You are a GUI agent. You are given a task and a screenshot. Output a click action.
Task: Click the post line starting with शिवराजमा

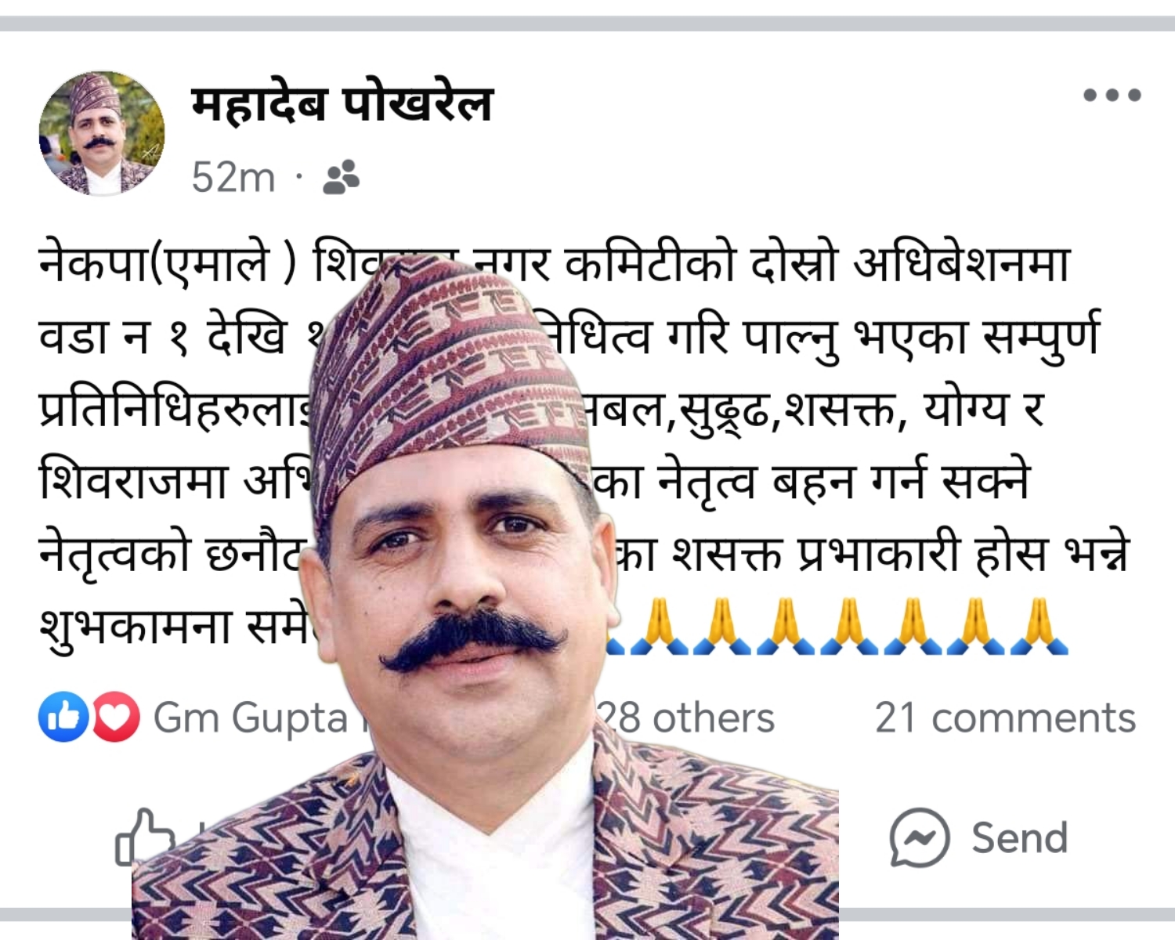[534, 480]
